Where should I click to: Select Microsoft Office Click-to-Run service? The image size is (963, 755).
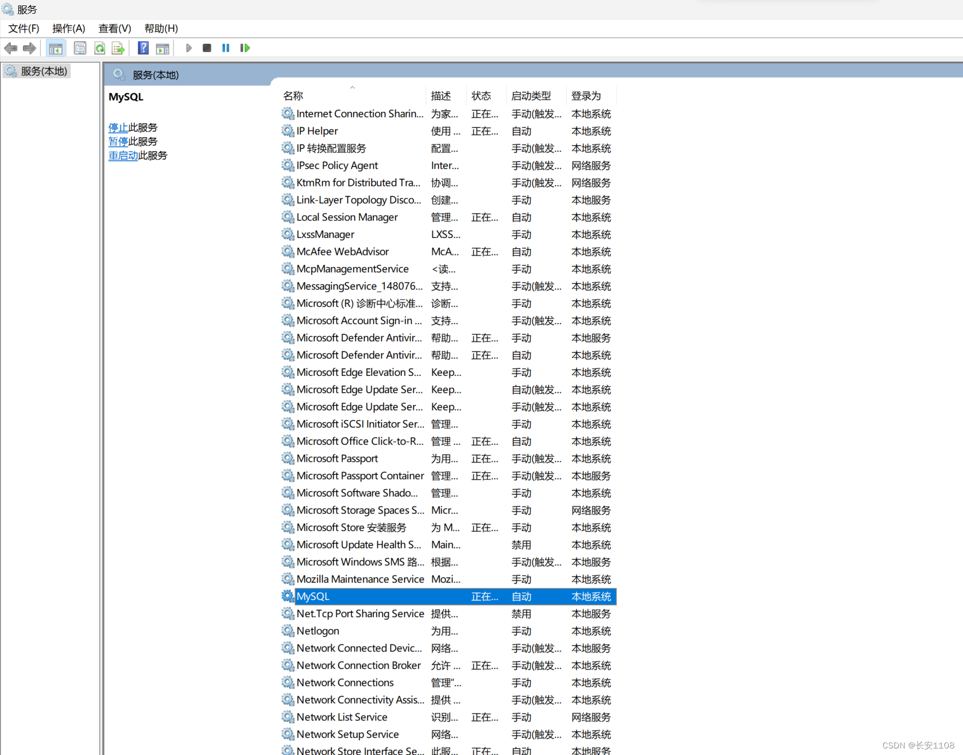tap(449, 441)
